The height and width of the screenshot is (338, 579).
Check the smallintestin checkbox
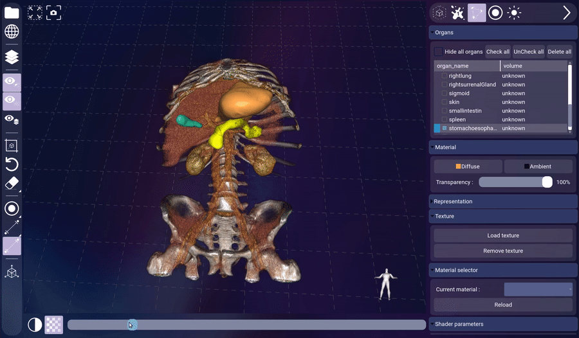point(444,111)
